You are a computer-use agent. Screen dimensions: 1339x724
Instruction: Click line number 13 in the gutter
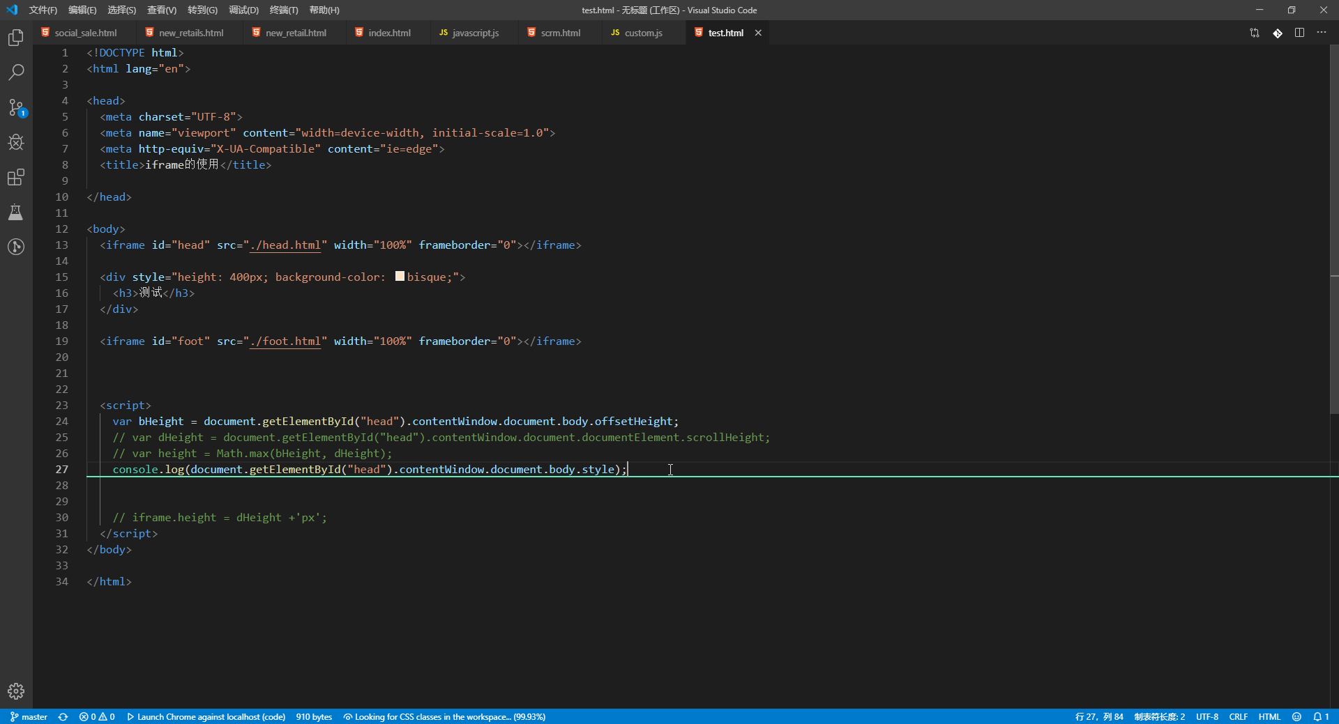click(61, 245)
